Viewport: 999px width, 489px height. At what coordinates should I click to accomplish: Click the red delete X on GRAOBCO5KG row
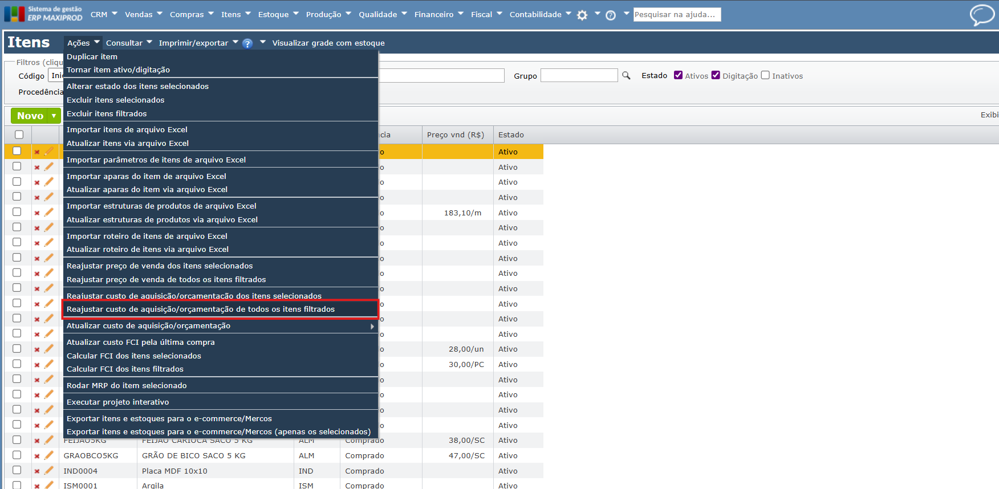(37, 456)
